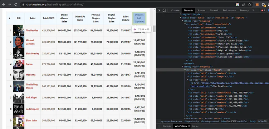The height and width of the screenshot is (129, 269).
Task: Open The Rolling Stones link
Action: point(32,86)
